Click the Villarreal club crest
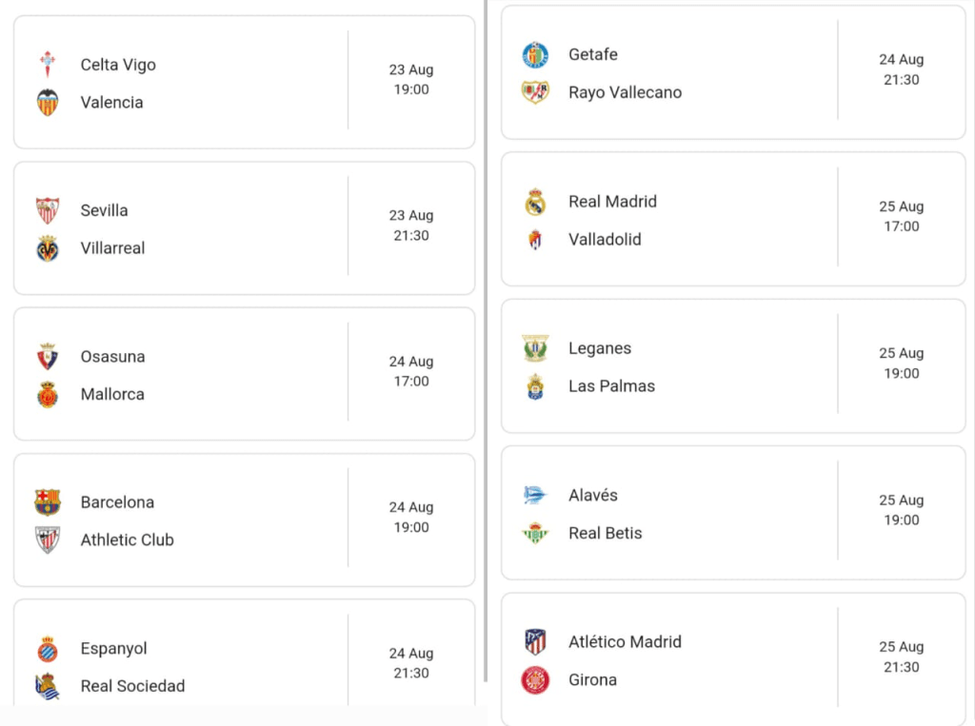 tap(48, 248)
